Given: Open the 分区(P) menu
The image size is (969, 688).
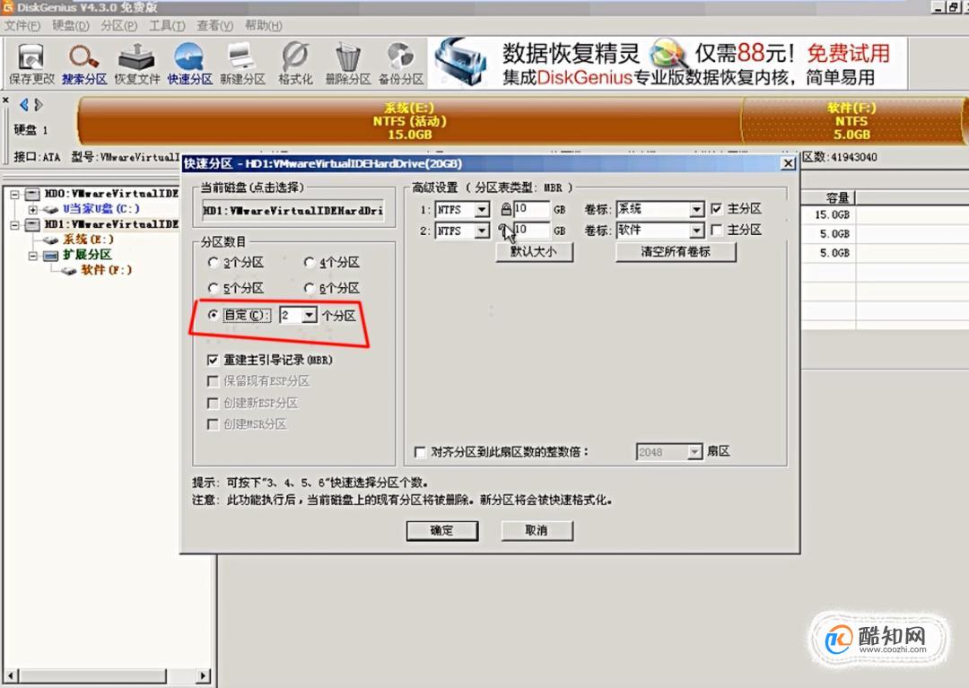Looking at the screenshot, I should point(119,26).
